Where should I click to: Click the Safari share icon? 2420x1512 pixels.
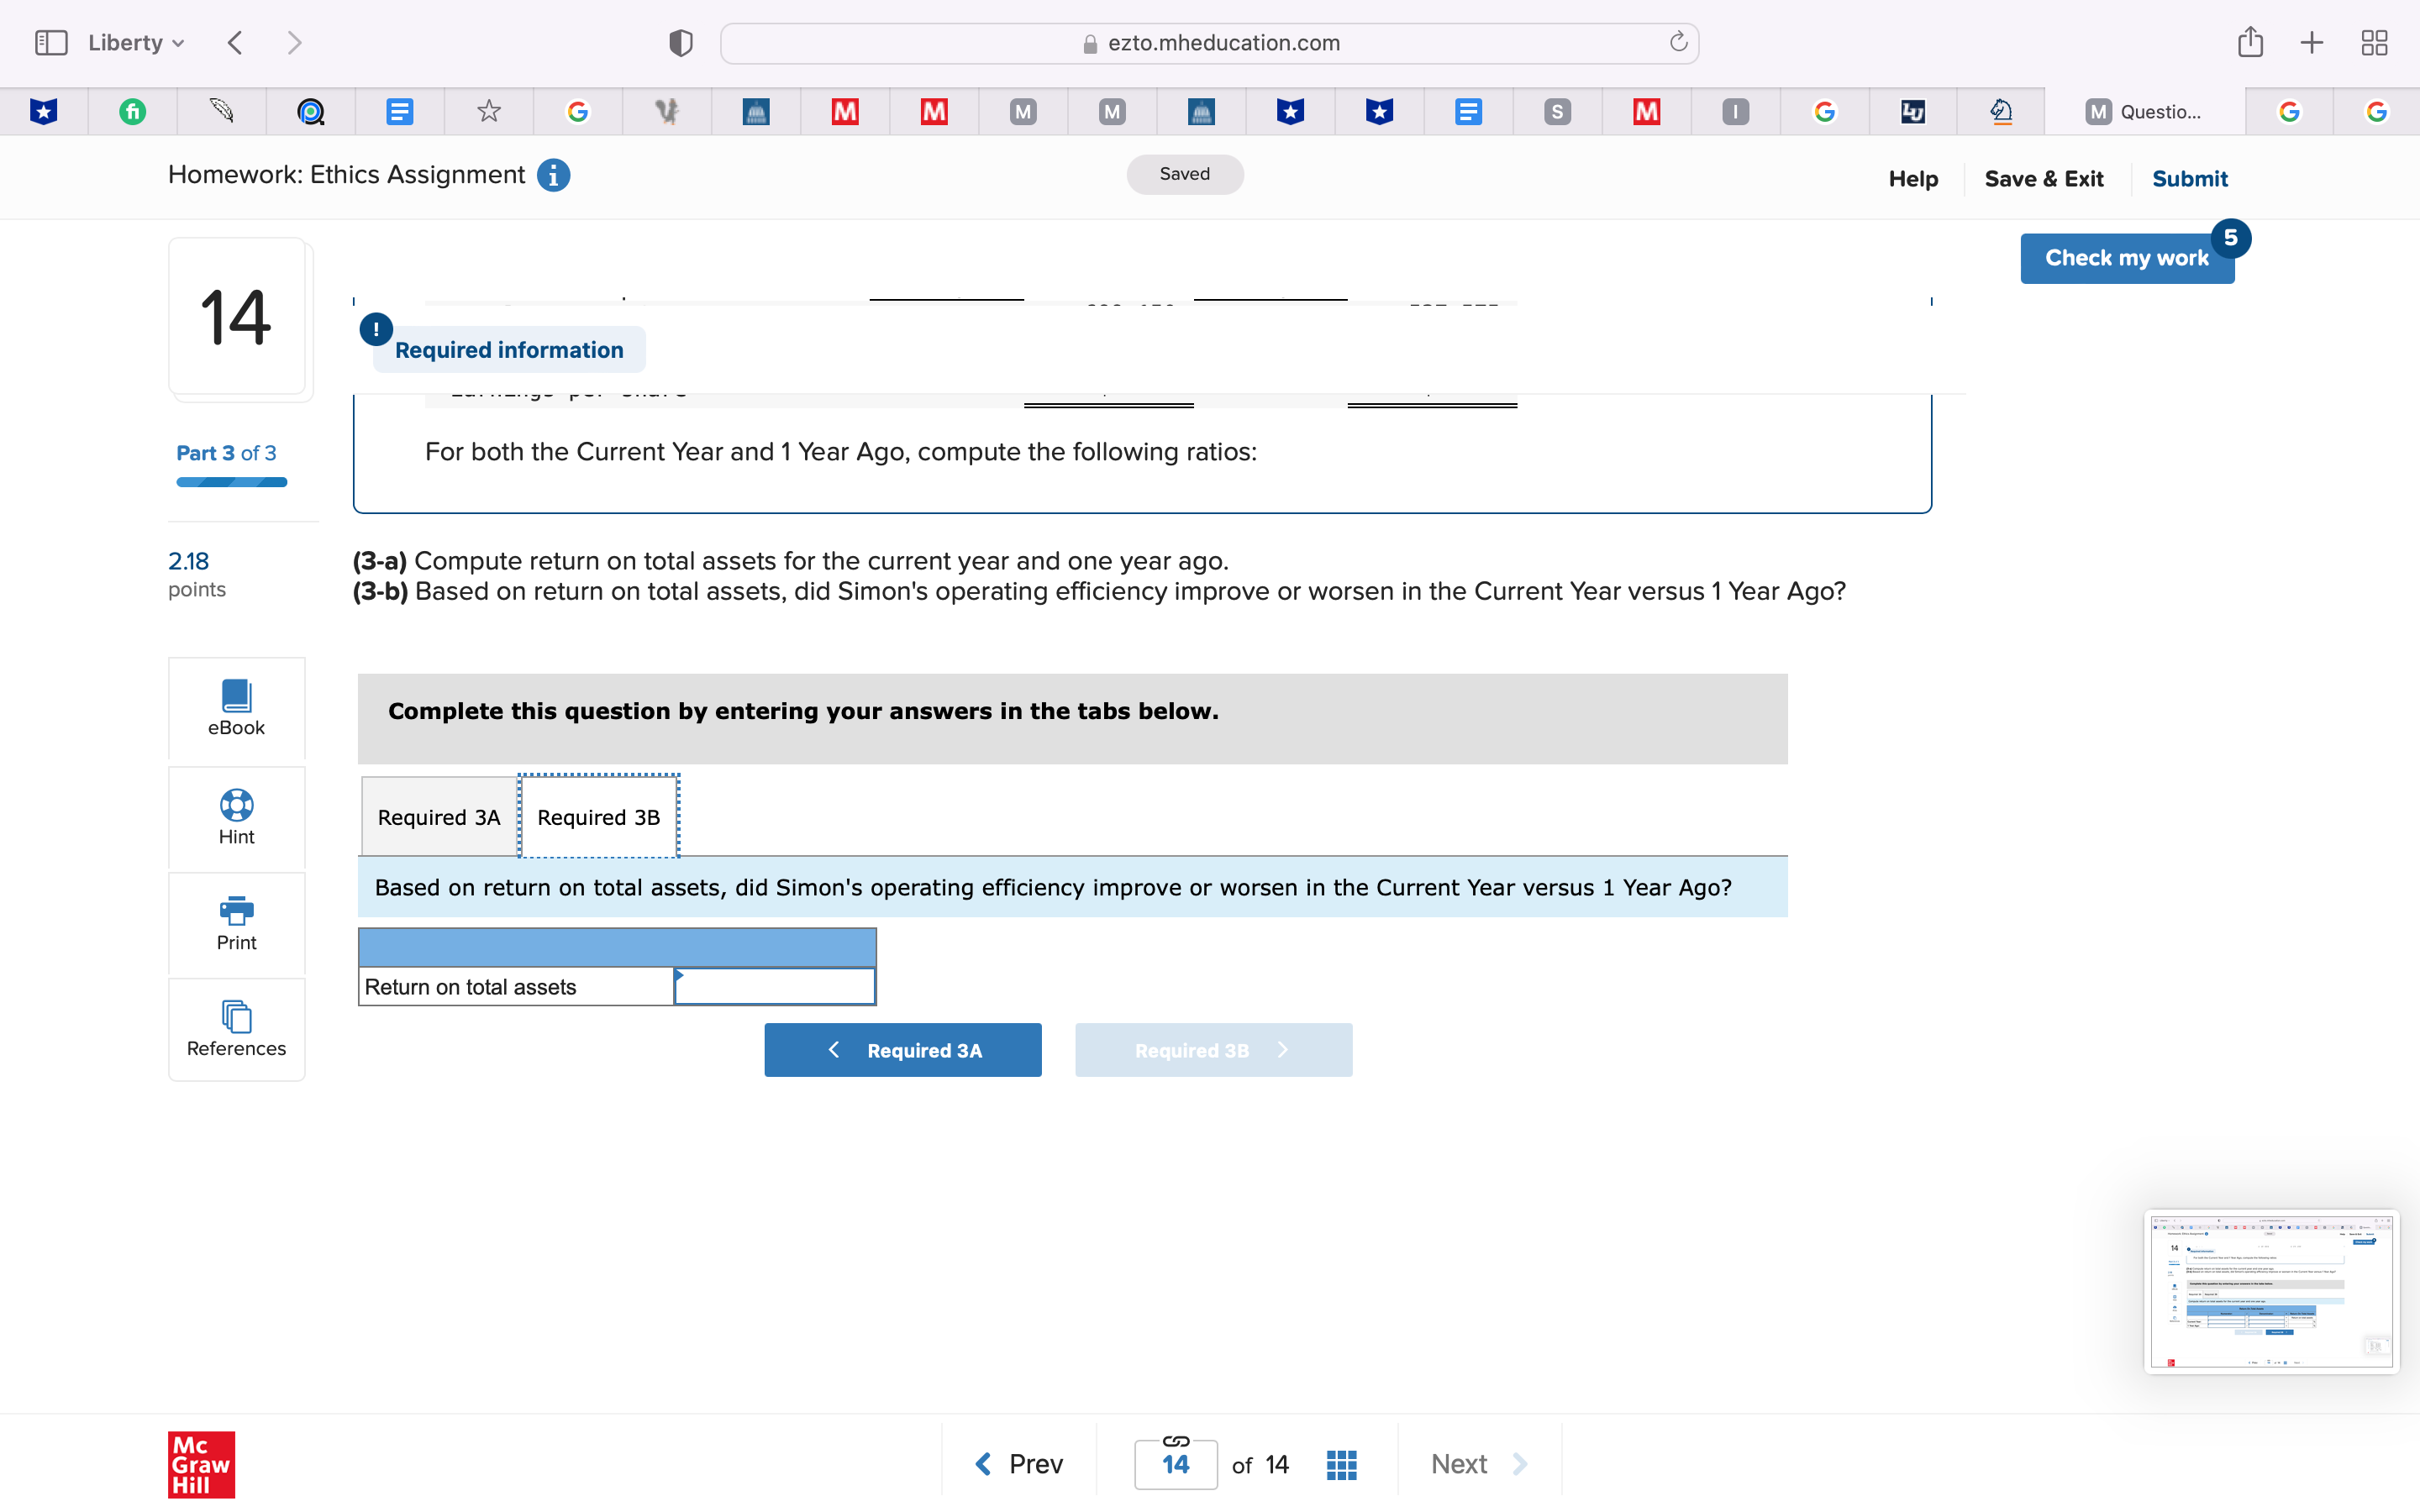tap(2250, 43)
